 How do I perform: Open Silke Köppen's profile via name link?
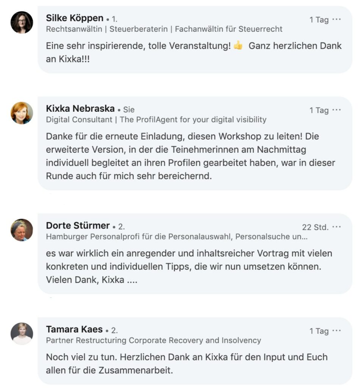pyautogui.click(x=75, y=18)
